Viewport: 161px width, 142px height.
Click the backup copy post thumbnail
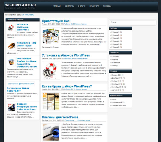click(x=11, y=107)
